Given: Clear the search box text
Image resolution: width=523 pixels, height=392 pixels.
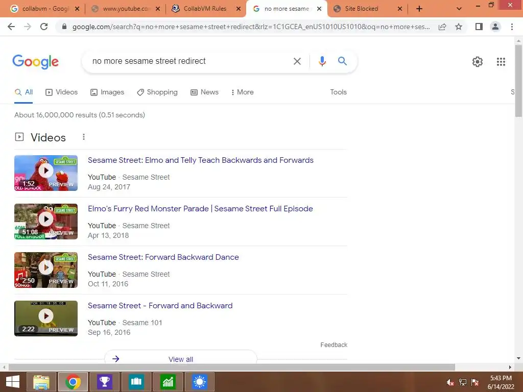Looking at the screenshot, I should pos(297,61).
